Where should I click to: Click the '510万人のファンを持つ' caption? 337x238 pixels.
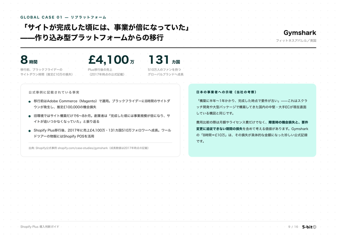(x=164, y=70)
